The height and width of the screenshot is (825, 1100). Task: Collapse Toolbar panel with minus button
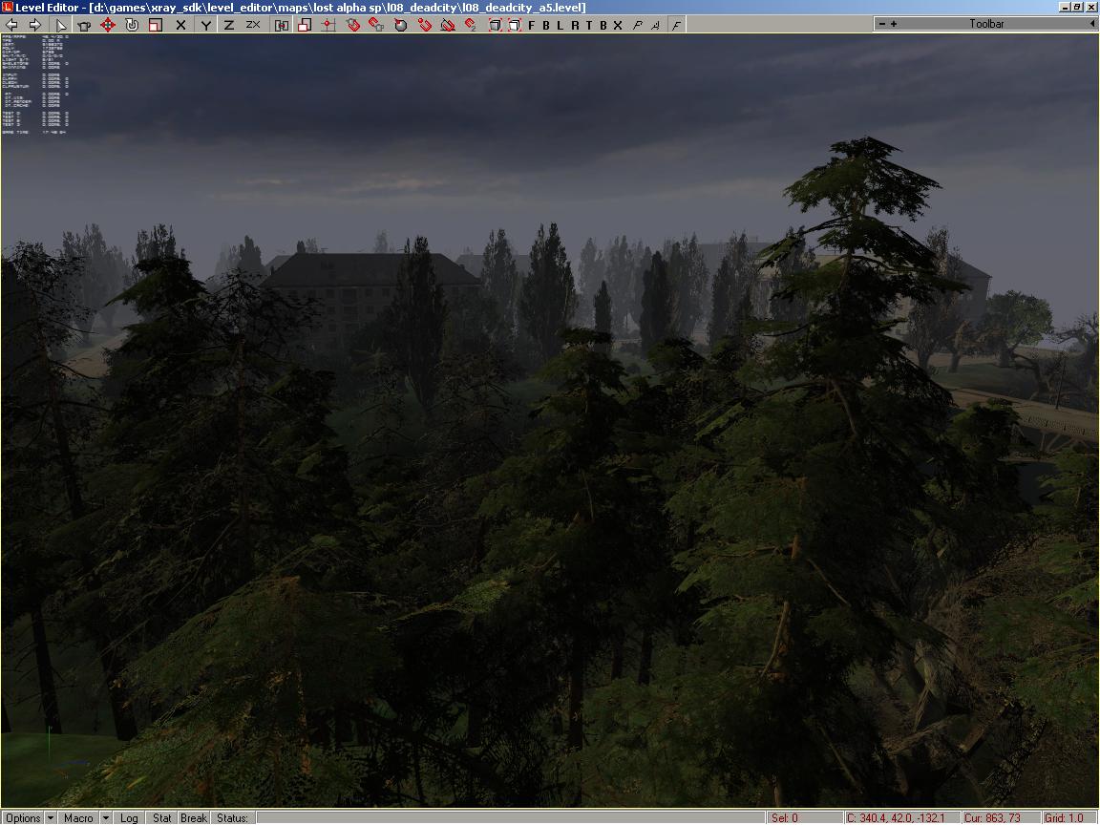point(882,24)
